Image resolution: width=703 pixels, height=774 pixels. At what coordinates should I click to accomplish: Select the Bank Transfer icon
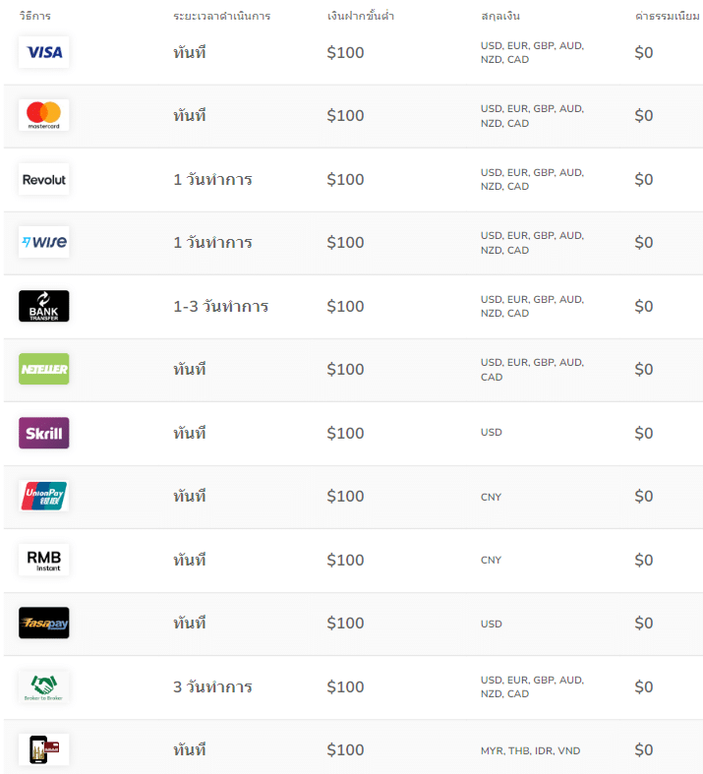[44, 306]
